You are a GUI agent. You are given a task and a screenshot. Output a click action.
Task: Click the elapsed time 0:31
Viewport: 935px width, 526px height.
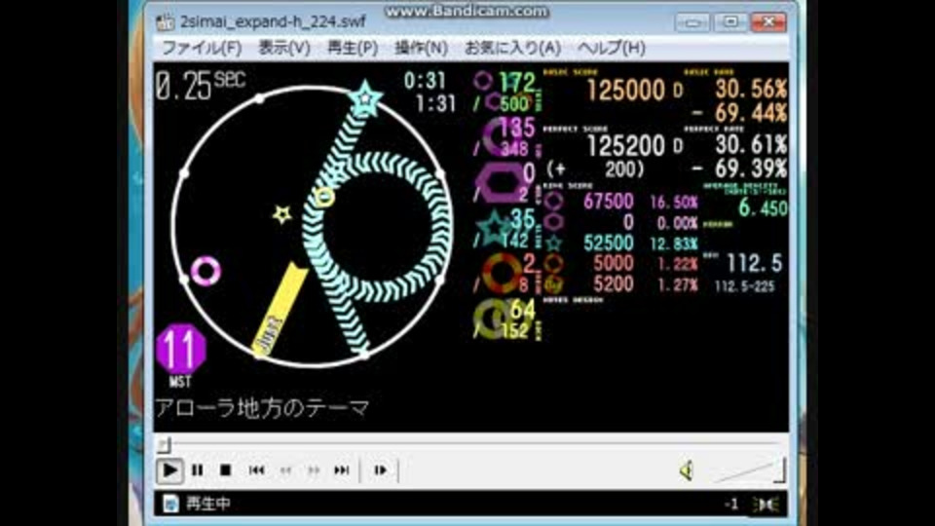tap(425, 80)
